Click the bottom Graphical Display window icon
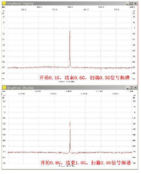141x174 pixels. 4,87
